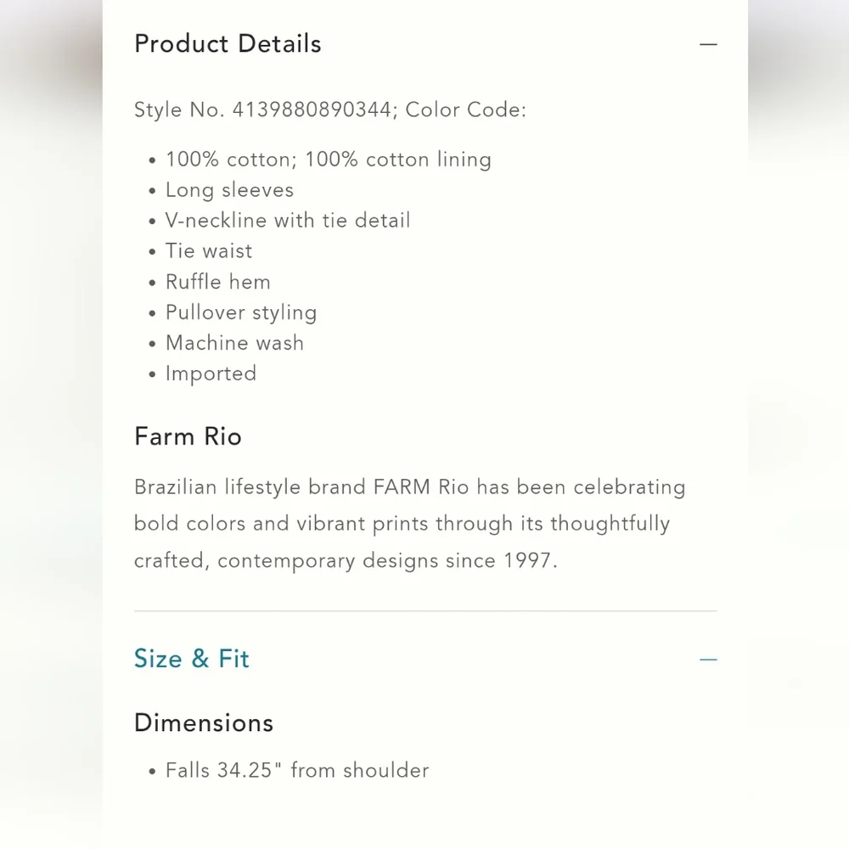Click the divider line above Size & Fit
Viewport: 849px width, 849px height.
[424, 610]
